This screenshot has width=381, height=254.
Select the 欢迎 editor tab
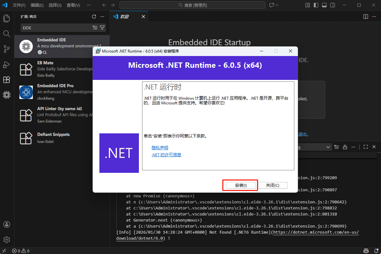point(124,17)
